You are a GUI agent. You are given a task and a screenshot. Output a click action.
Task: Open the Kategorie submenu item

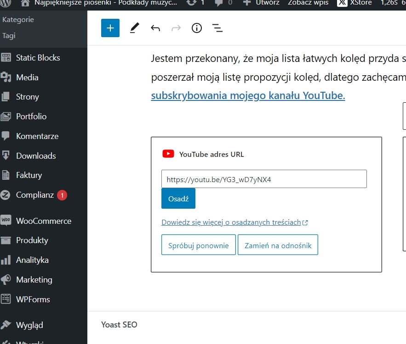pos(18,20)
